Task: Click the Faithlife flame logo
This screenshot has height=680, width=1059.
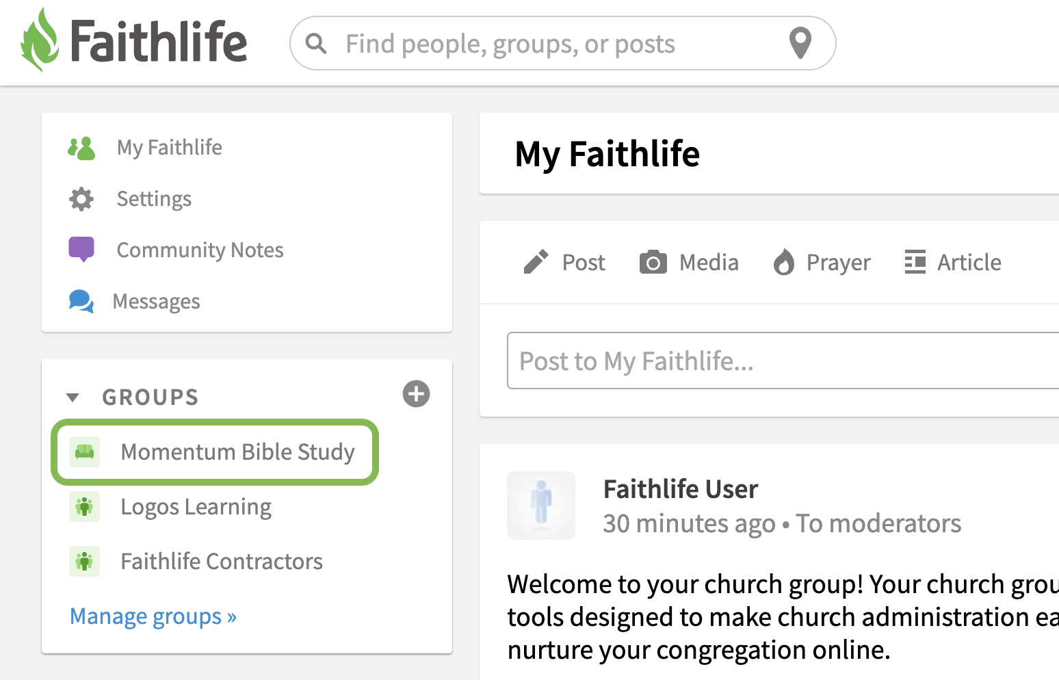Action: pyautogui.click(x=40, y=40)
